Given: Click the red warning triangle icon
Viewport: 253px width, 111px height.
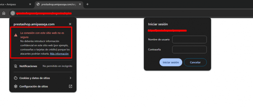Looking at the screenshot, I should point(16,35).
